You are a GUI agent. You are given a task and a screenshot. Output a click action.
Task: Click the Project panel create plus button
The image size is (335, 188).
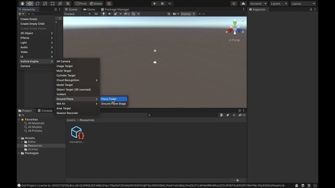(x=21, y=115)
